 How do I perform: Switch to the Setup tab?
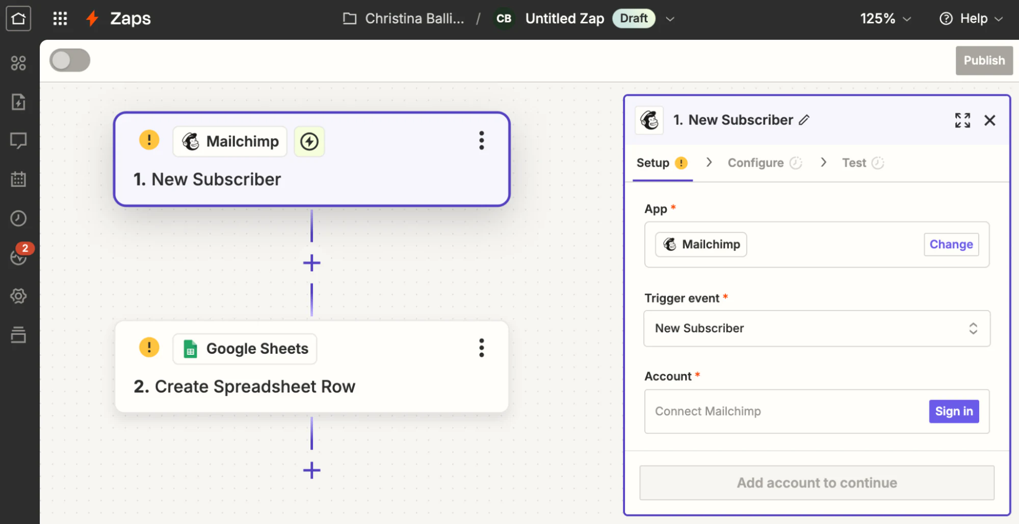[x=662, y=163]
